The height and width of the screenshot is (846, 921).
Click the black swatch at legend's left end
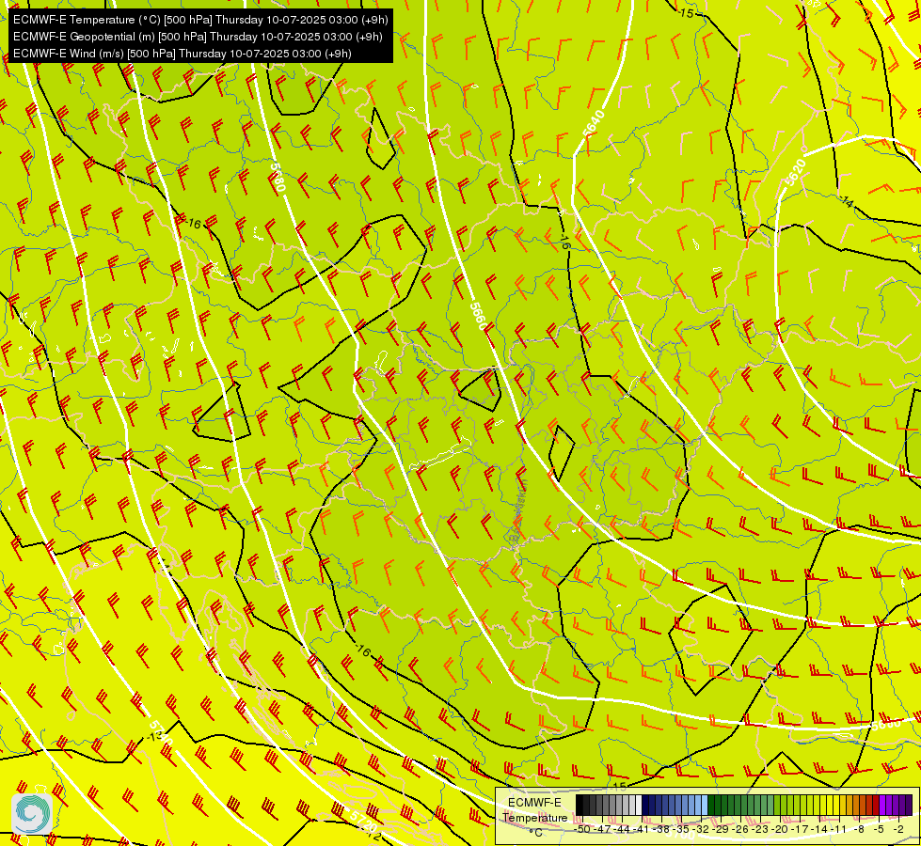tap(580, 805)
